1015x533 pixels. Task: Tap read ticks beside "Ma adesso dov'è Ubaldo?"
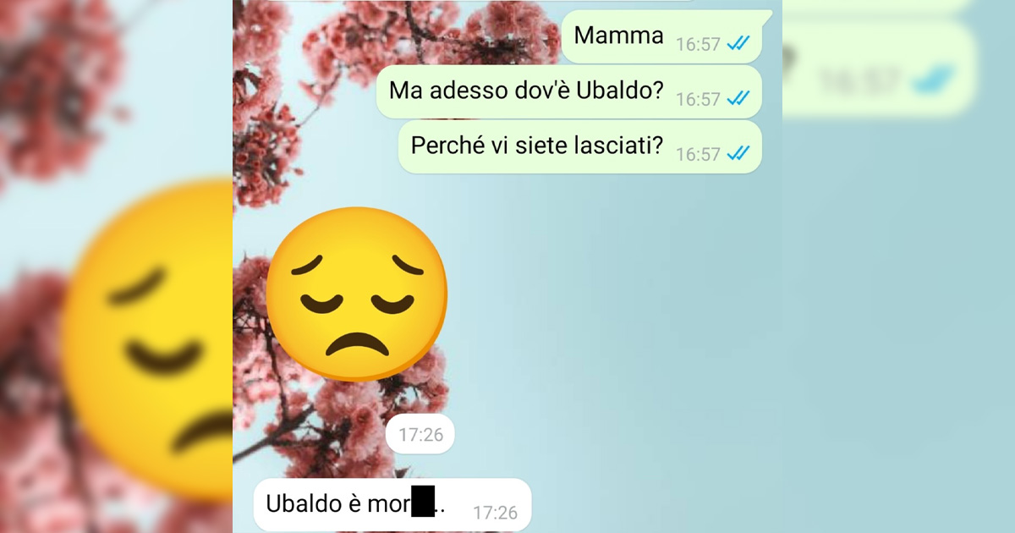(x=738, y=99)
